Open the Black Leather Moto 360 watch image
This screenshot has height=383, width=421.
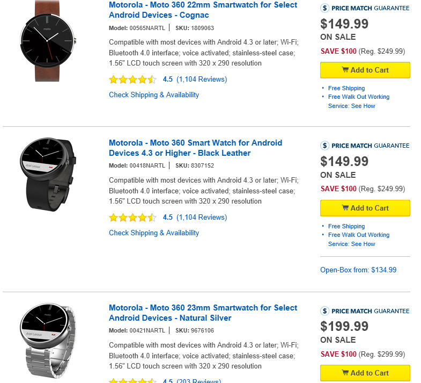pyautogui.click(x=48, y=174)
